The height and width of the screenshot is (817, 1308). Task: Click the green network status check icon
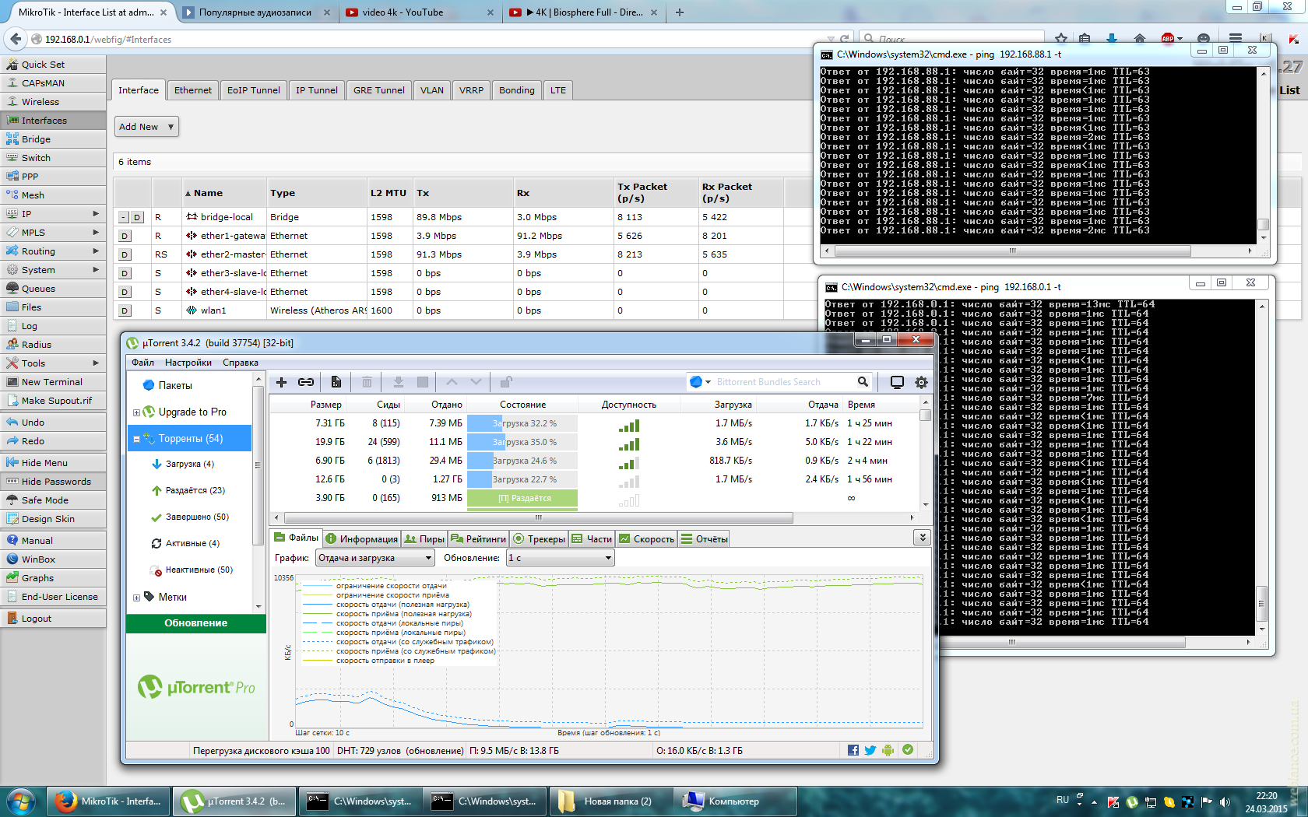[x=908, y=750]
